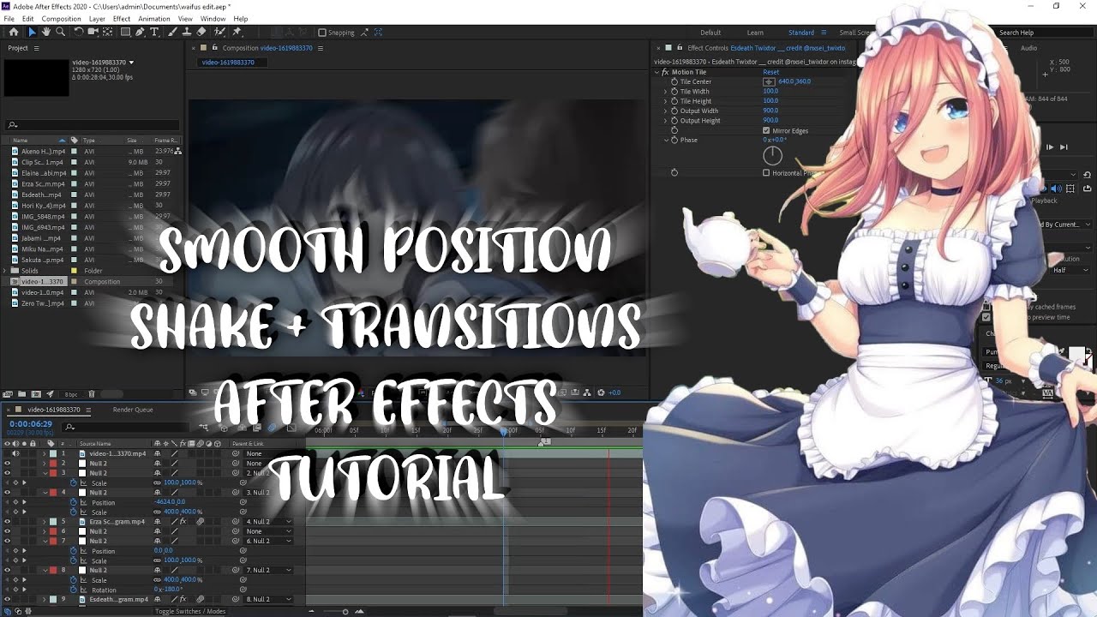Viewport: 1097px width, 617px height.
Task: Switch to the Render Queue tab
Action: coord(133,410)
